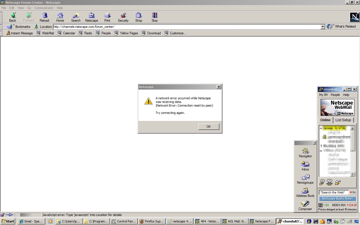
Task: Click Customize... in personal toolbar
Action: 175,33
